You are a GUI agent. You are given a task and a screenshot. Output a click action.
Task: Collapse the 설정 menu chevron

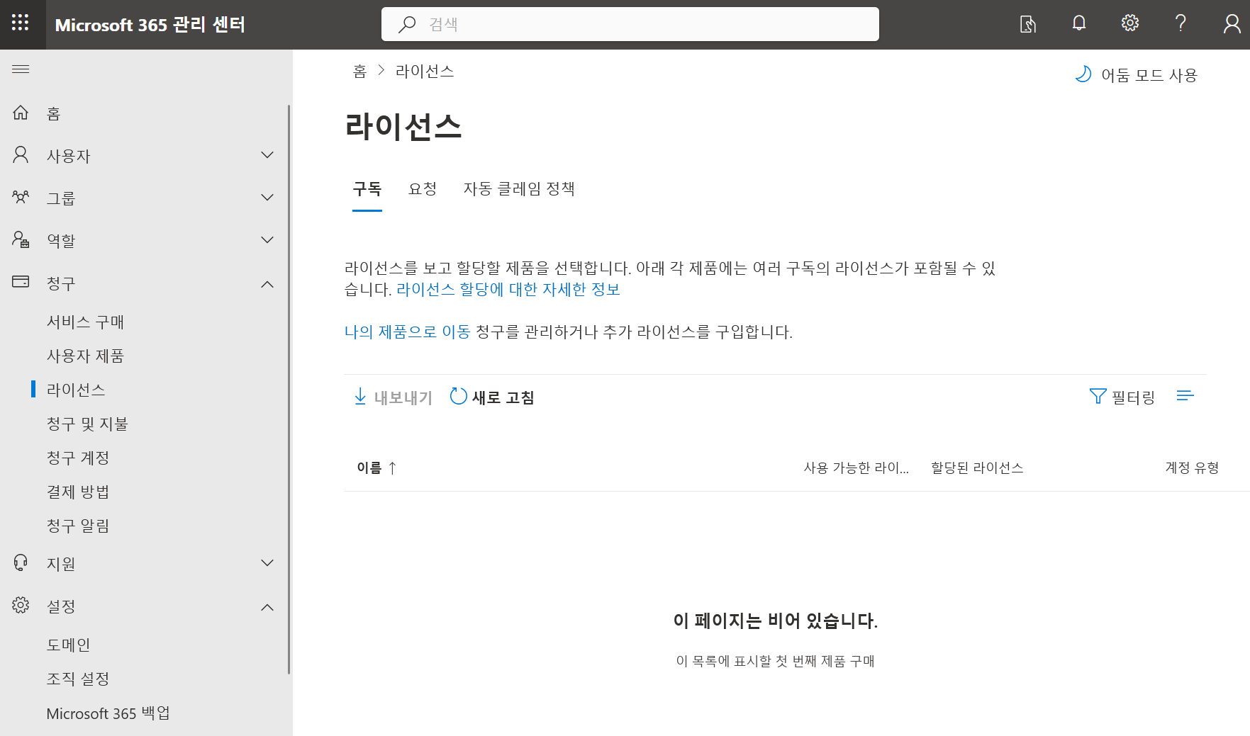click(x=267, y=607)
